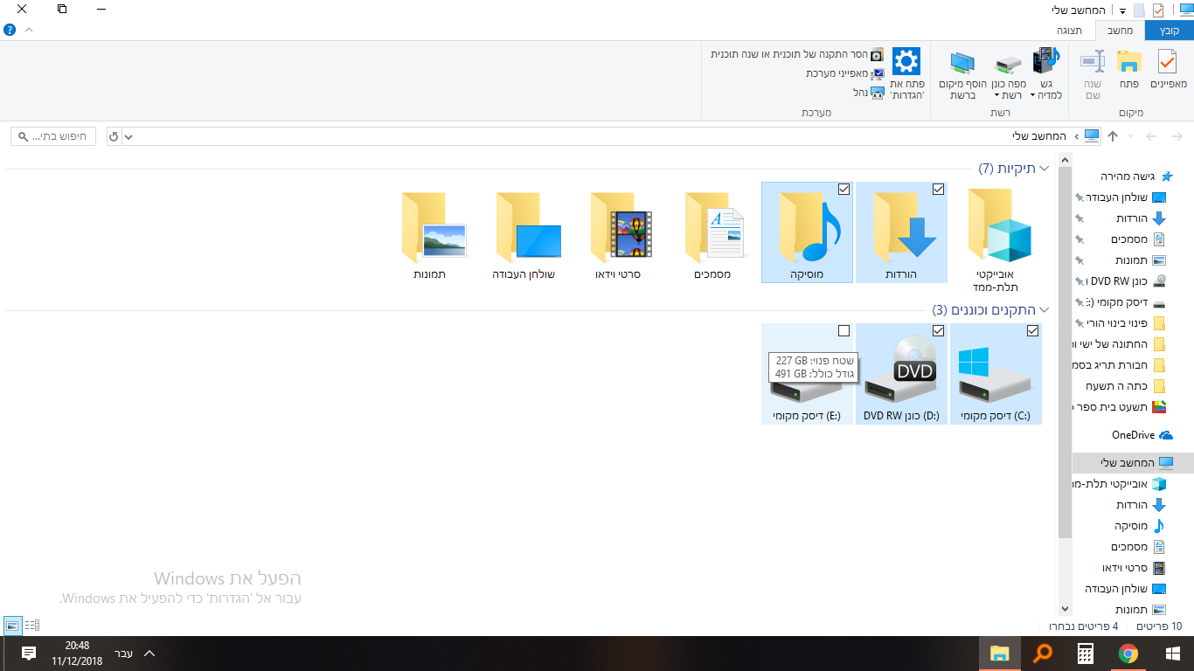Click the המחשב שלי address bar breadcrumb

(1040, 136)
